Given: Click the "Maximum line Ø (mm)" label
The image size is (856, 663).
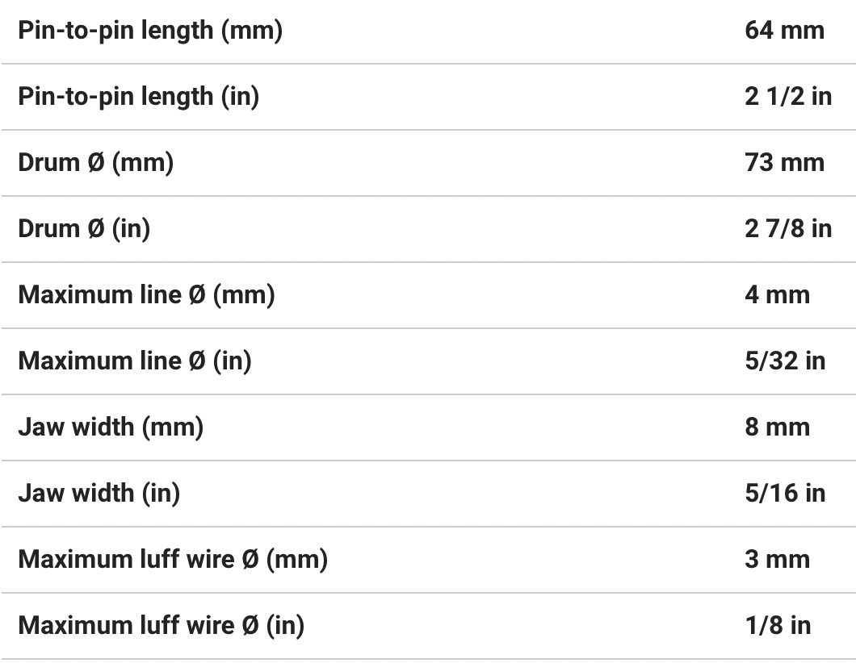Looking at the screenshot, I should tap(146, 295).
